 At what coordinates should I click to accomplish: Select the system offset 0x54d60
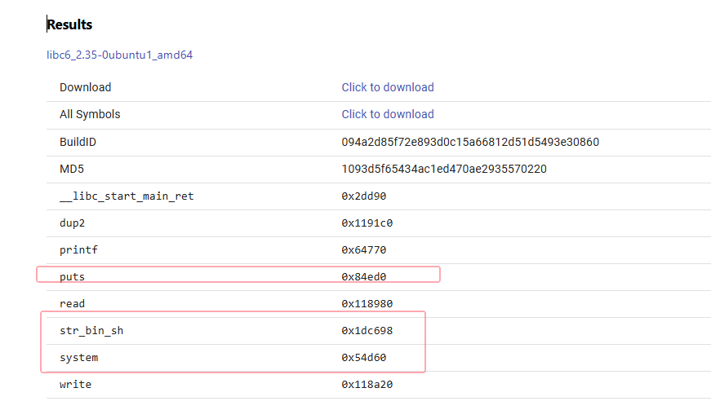(x=364, y=357)
